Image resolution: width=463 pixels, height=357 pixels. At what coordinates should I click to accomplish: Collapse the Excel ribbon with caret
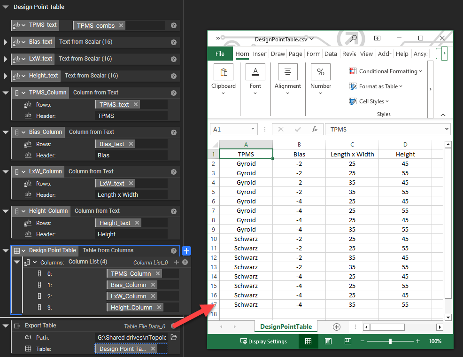tap(443, 115)
